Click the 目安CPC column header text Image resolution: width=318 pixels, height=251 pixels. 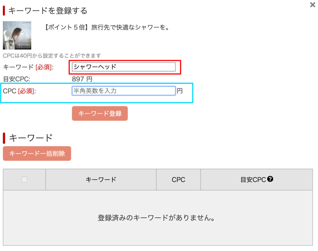pos(253,180)
